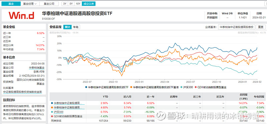Click the 近三年 column header

pyautogui.click(x=197, y=97)
